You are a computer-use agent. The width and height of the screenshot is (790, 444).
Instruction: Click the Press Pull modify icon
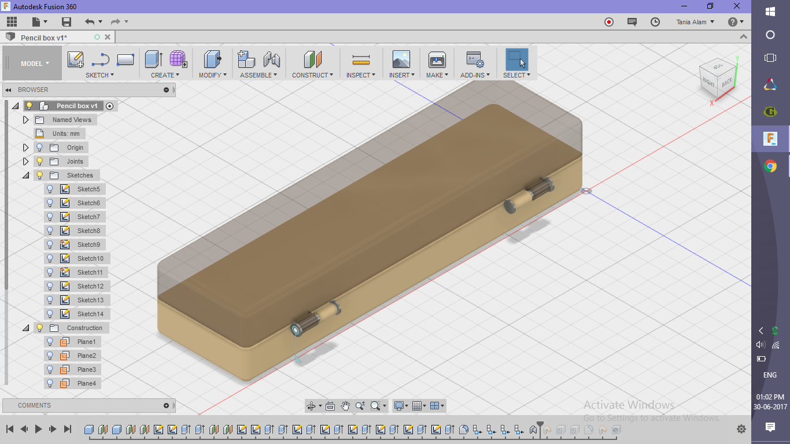213,60
